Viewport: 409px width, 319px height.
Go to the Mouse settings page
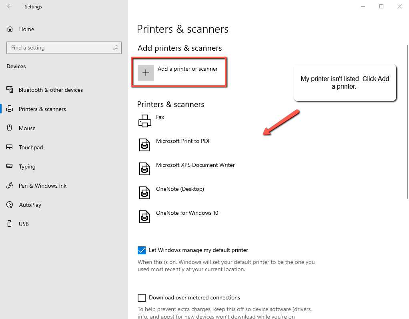(27, 128)
